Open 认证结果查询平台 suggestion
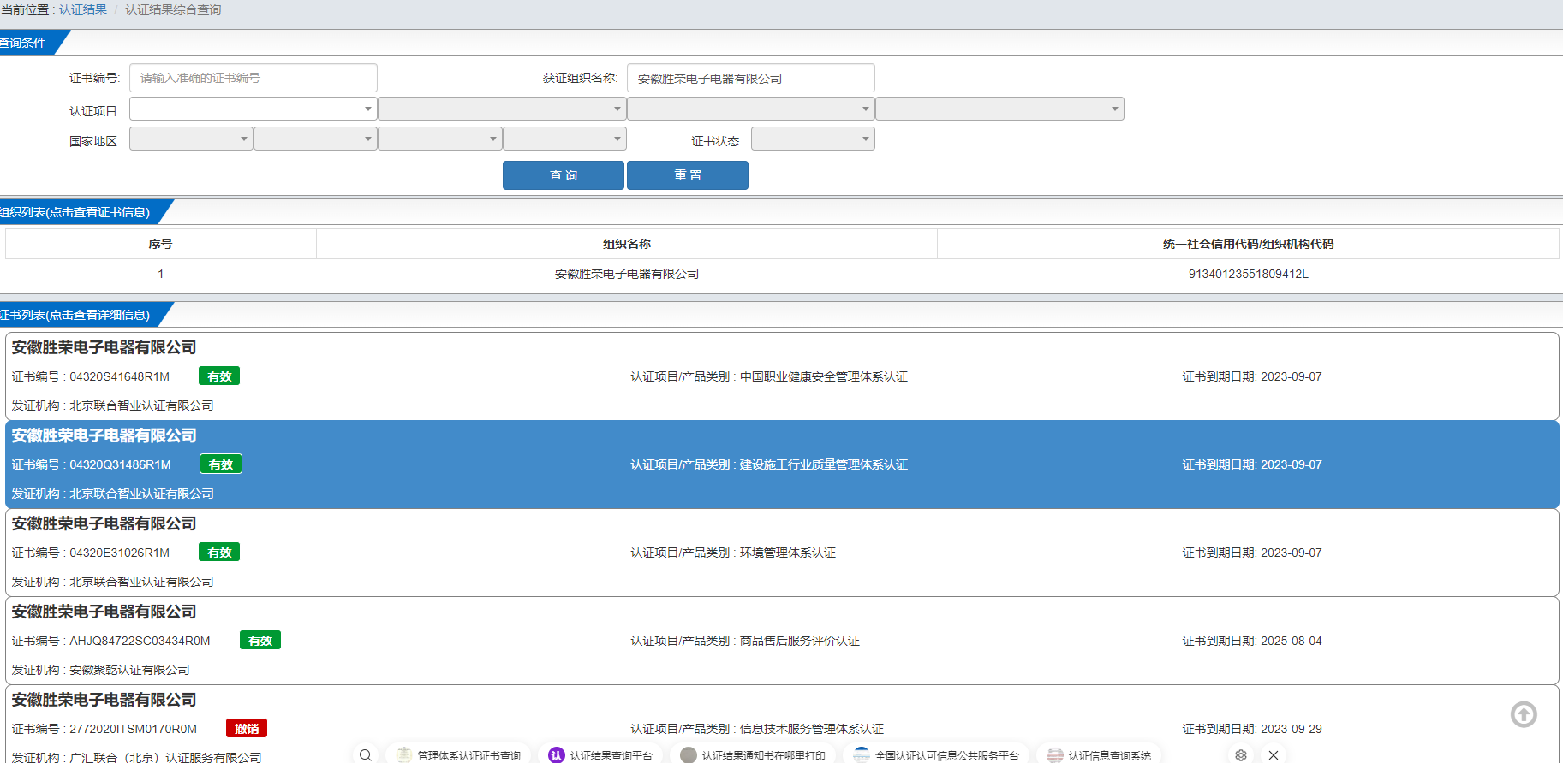Viewport: 1563px width, 763px height. click(x=600, y=755)
